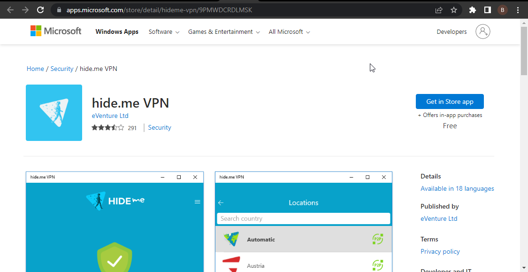Expand the Software dropdown menu
528x272 pixels.
[x=164, y=32]
